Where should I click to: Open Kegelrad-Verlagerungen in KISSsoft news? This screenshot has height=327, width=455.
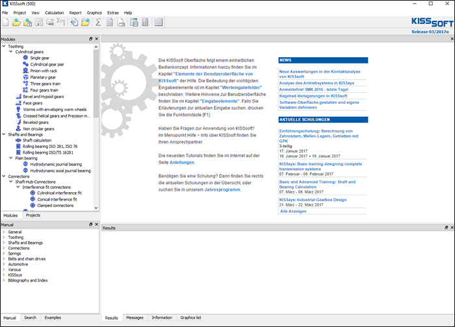313,96
